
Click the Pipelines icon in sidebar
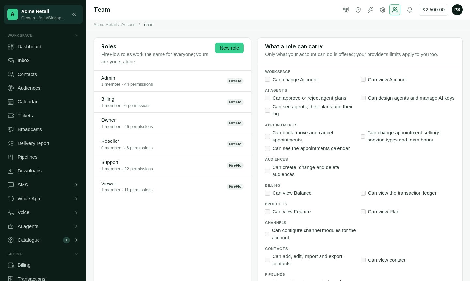(x=11, y=157)
